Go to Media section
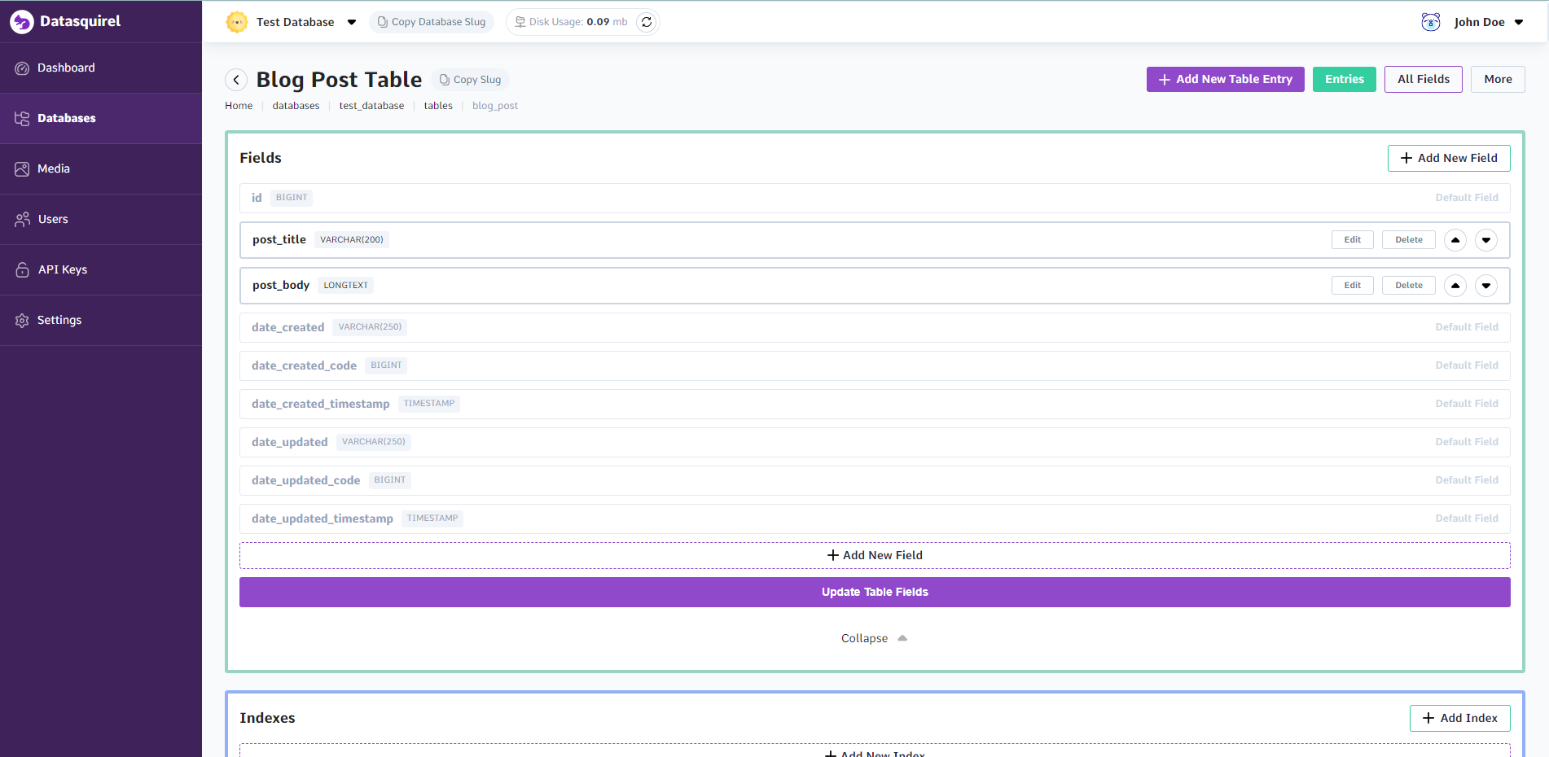The width and height of the screenshot is (1549, 757). pos(101,168)
